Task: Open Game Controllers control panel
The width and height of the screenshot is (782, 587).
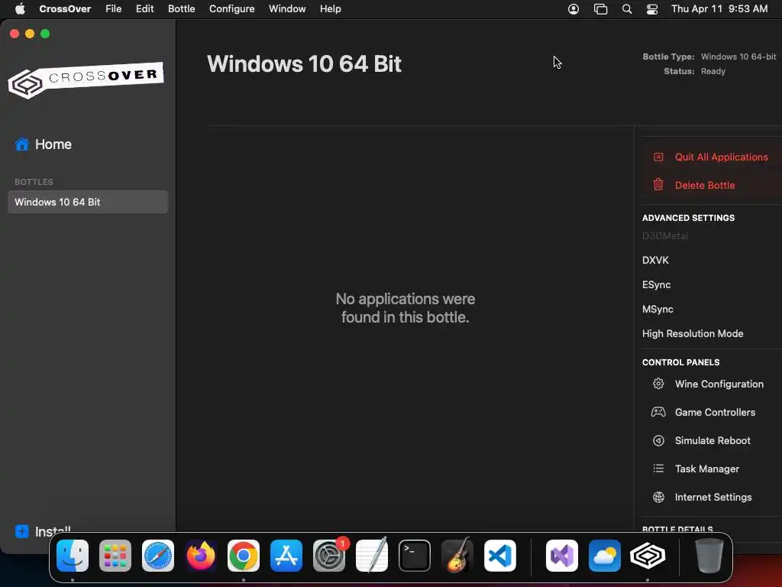Action: (715, 412)
